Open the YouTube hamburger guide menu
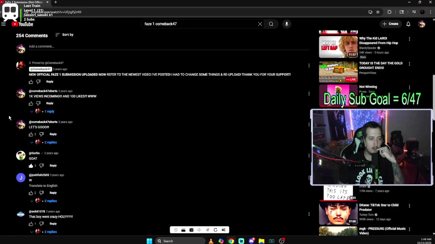 [3, 24]
